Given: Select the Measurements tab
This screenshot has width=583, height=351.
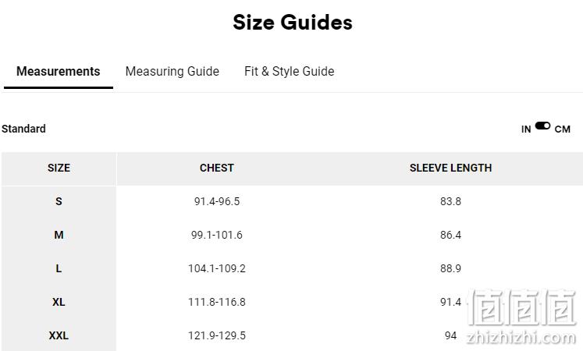Looking at the screenshot, I should 59,71.
